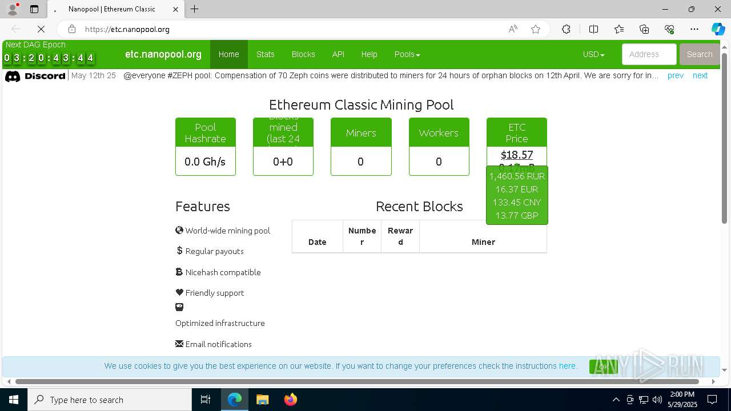The height and width of the screenshot is (411, 731).
Task: Select the Home menu item
Action: click(228, 54)
